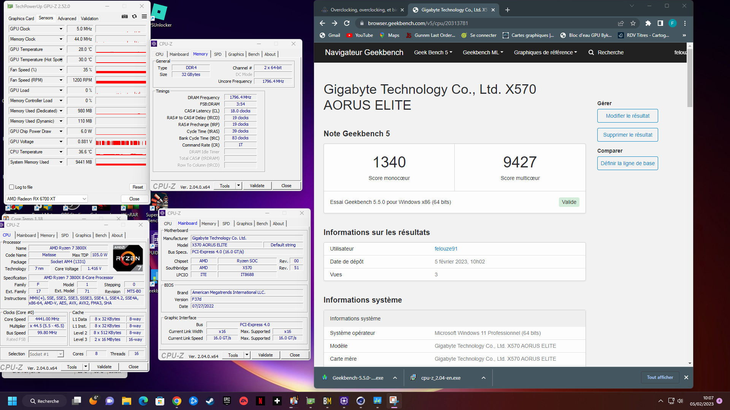Close the Overclocking browser tab
The width and height of the screenshot is (730, 410).
pos(402,10)
